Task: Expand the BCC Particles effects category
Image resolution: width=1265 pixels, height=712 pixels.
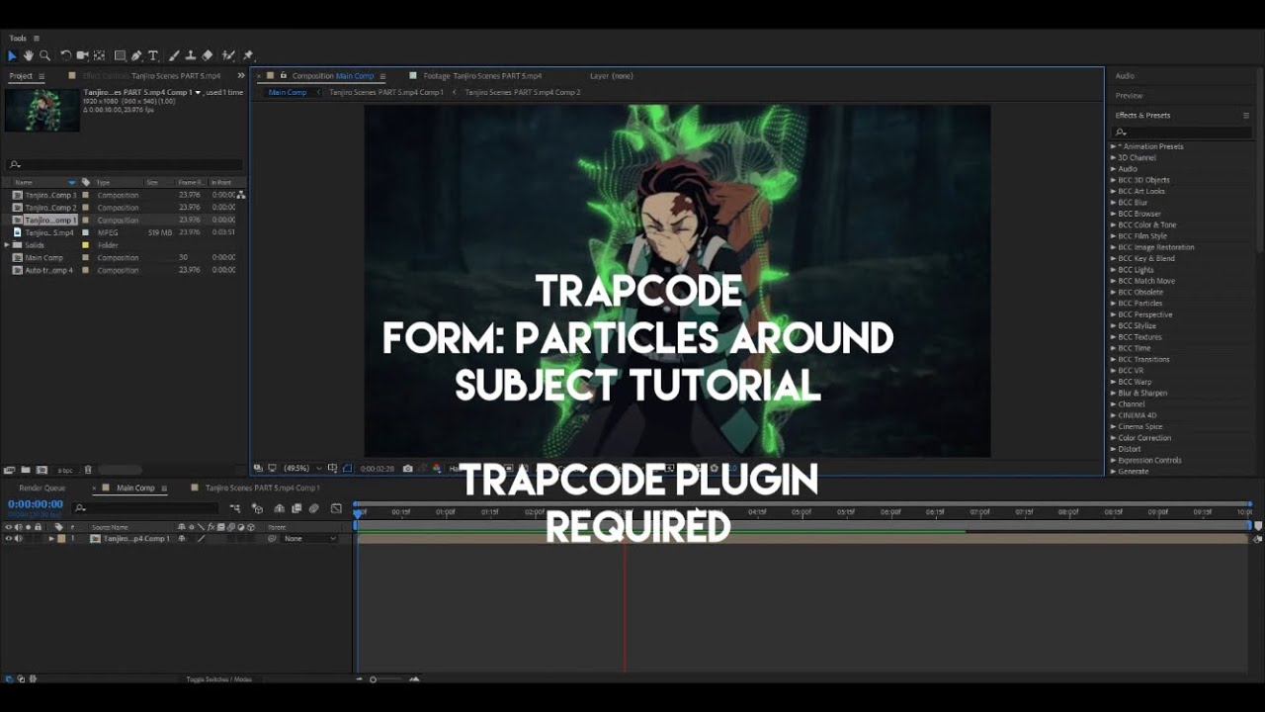Action: 1113,304
